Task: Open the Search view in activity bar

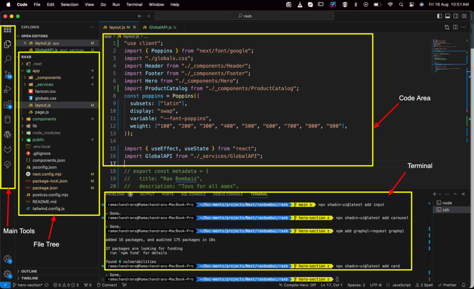Action: pyautogui.click(x=7, y=59)
